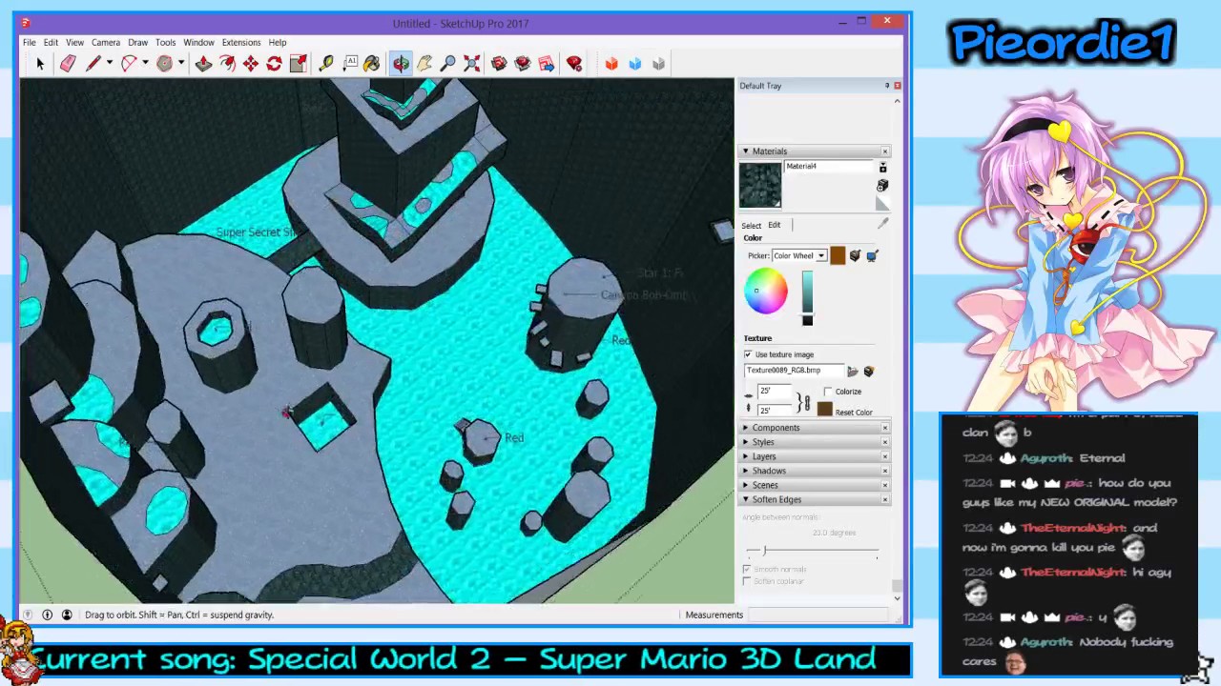This screenshot has height=686, width=1221.
Task: Activate the Rotate tool
Action: [275, 64]
